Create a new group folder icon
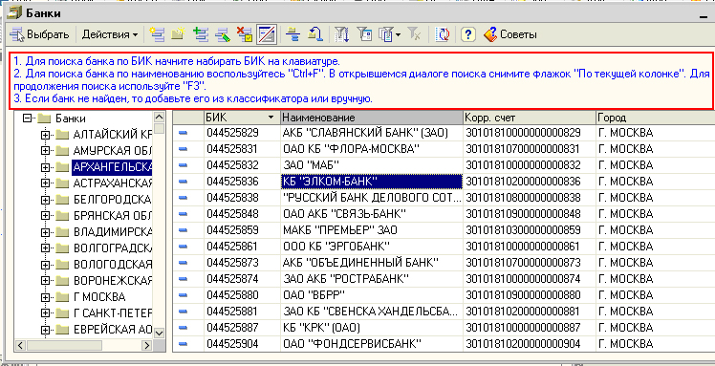The height and width of the screenshot is (366, 715). pos(178,34)
